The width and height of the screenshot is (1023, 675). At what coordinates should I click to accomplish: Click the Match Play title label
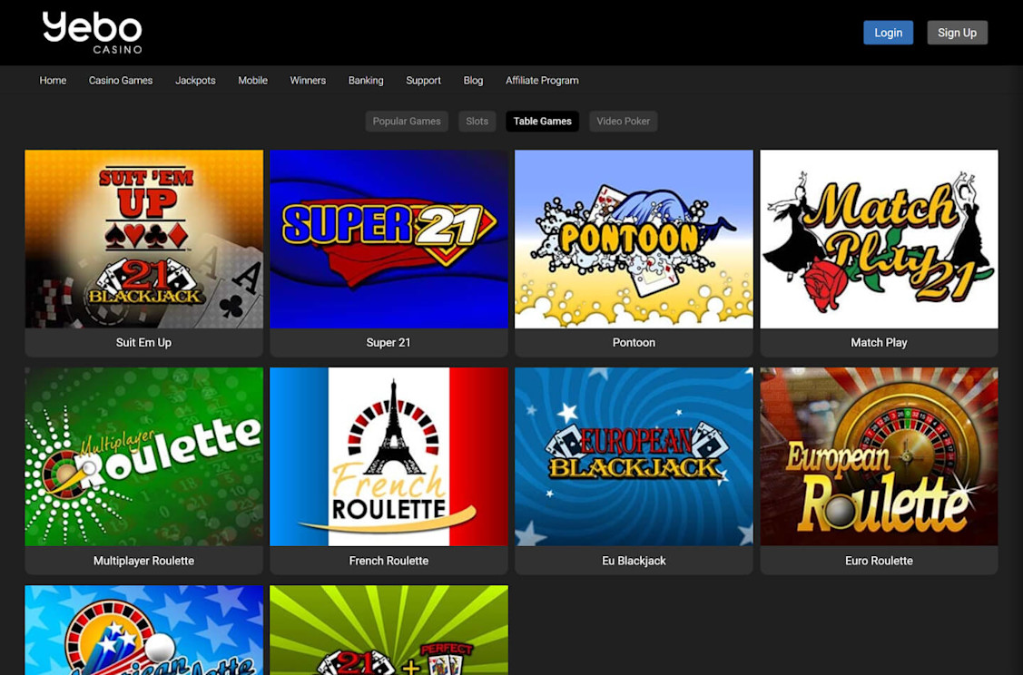point(879,342)
